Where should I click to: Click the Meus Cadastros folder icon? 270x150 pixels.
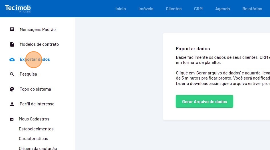coord(12,119)
